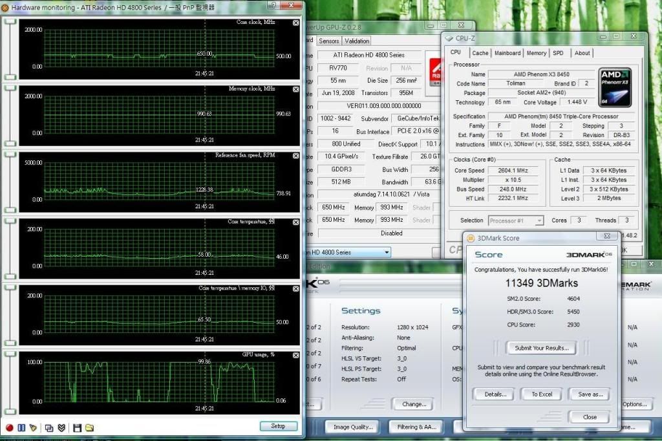
Task: Close the Core temperature \ memory IO graph
Action: tap(296, 288)
